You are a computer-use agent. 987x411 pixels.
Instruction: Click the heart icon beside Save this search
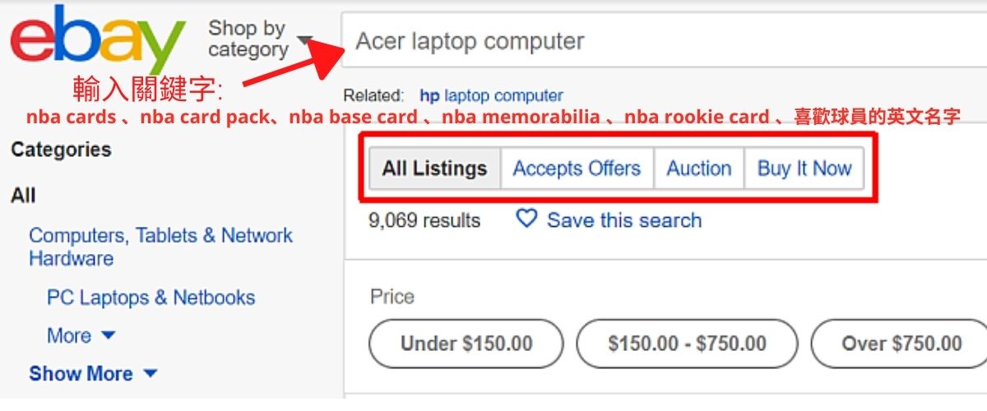click(526, 219)
